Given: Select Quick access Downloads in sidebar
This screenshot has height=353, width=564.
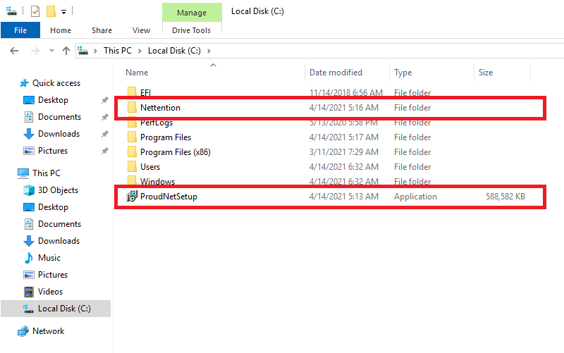Looking at the screenshot, I should pyautogui.click(x=59, y=134).
